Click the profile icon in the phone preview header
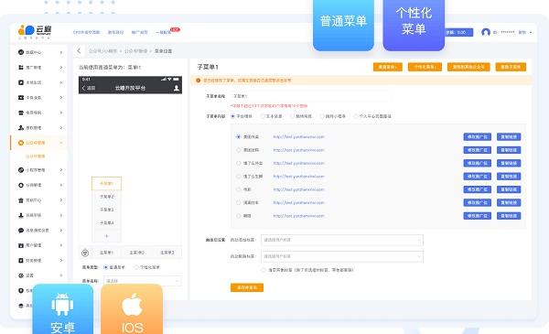The height and width of the screenshot is (334, 549). (x=177, y=88)
